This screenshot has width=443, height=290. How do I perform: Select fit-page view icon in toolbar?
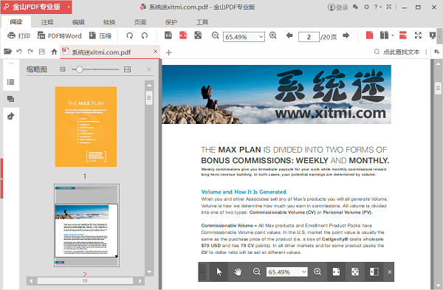(198, 35)
